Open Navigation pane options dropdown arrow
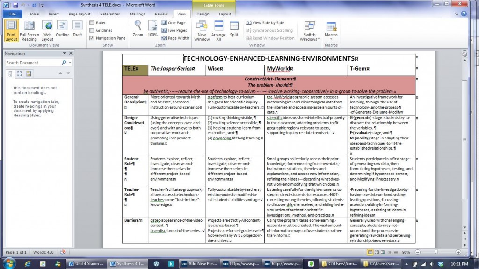Image resolution: width=479 pixels, height=269 pixels. [65, 53]
